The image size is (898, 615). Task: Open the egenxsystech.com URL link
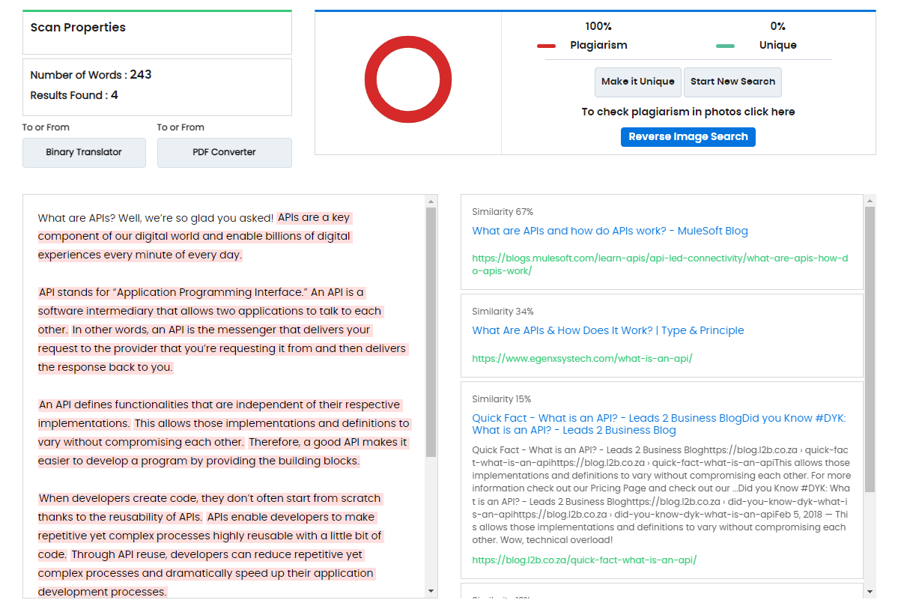coord(582,359)
